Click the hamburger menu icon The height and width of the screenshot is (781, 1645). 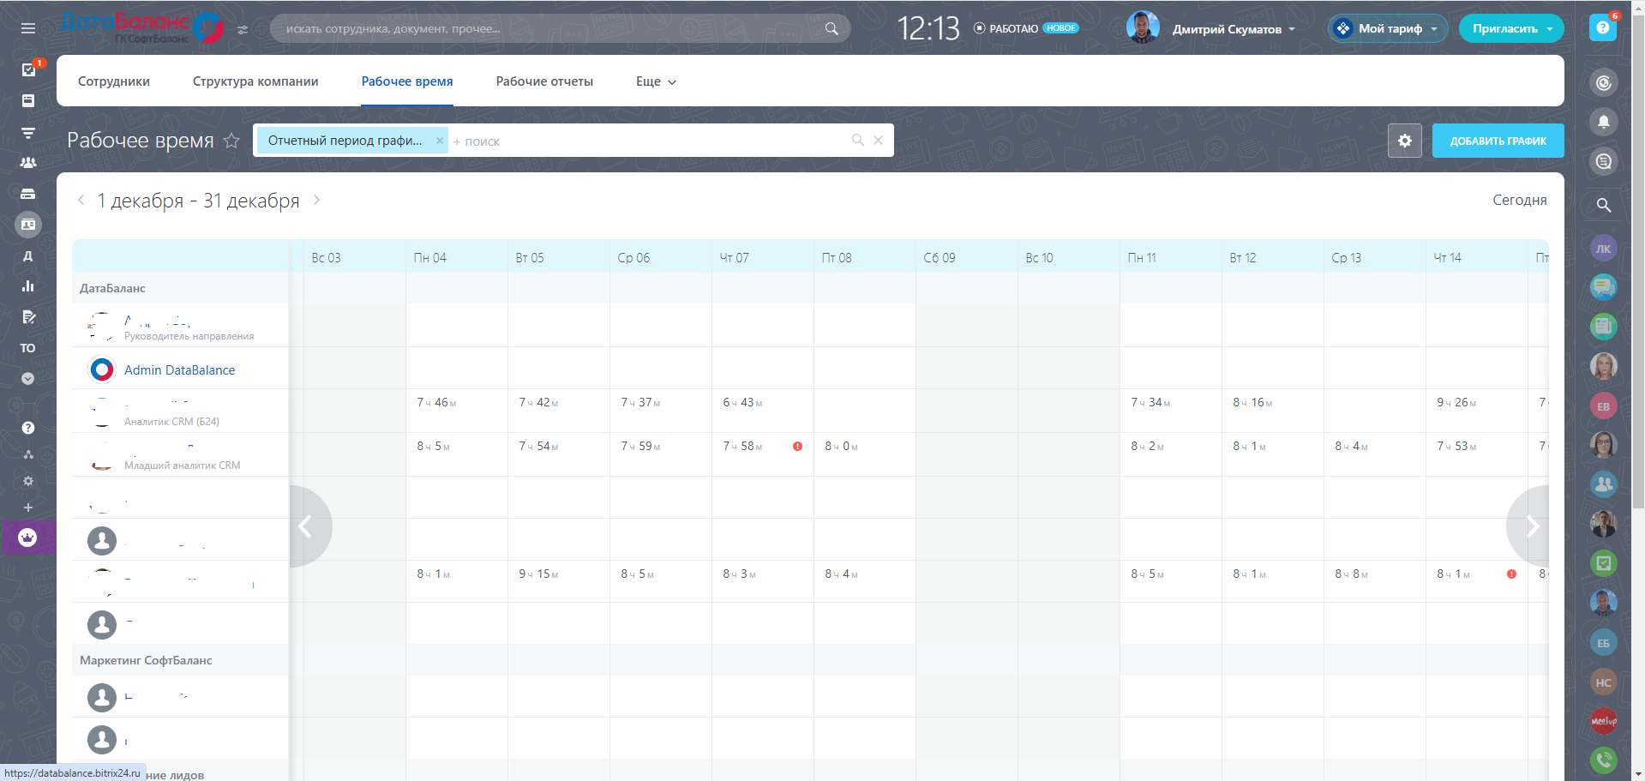pos(28,28)
